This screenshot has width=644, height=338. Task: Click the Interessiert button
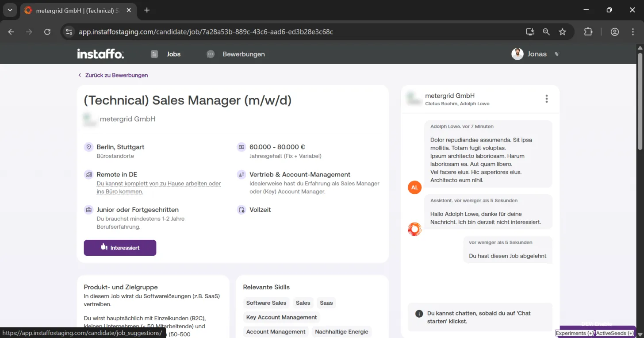point(120,248)
